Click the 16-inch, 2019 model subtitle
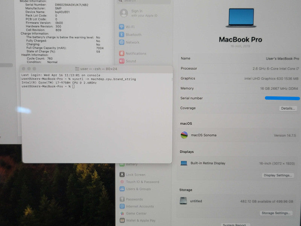This screenshot has height=226, width=301. pos(240,46)
